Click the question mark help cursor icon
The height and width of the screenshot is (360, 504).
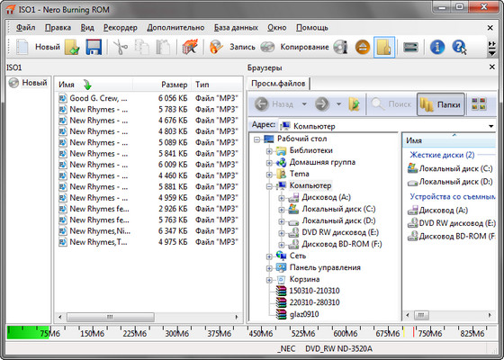coord(459,47)
